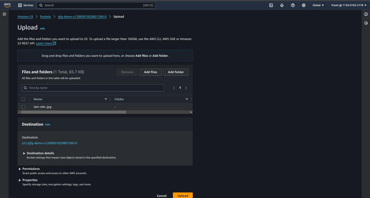This screenshot has height=198, width=370.
Task: Click the orange Upload button
Action: [183, 195]
